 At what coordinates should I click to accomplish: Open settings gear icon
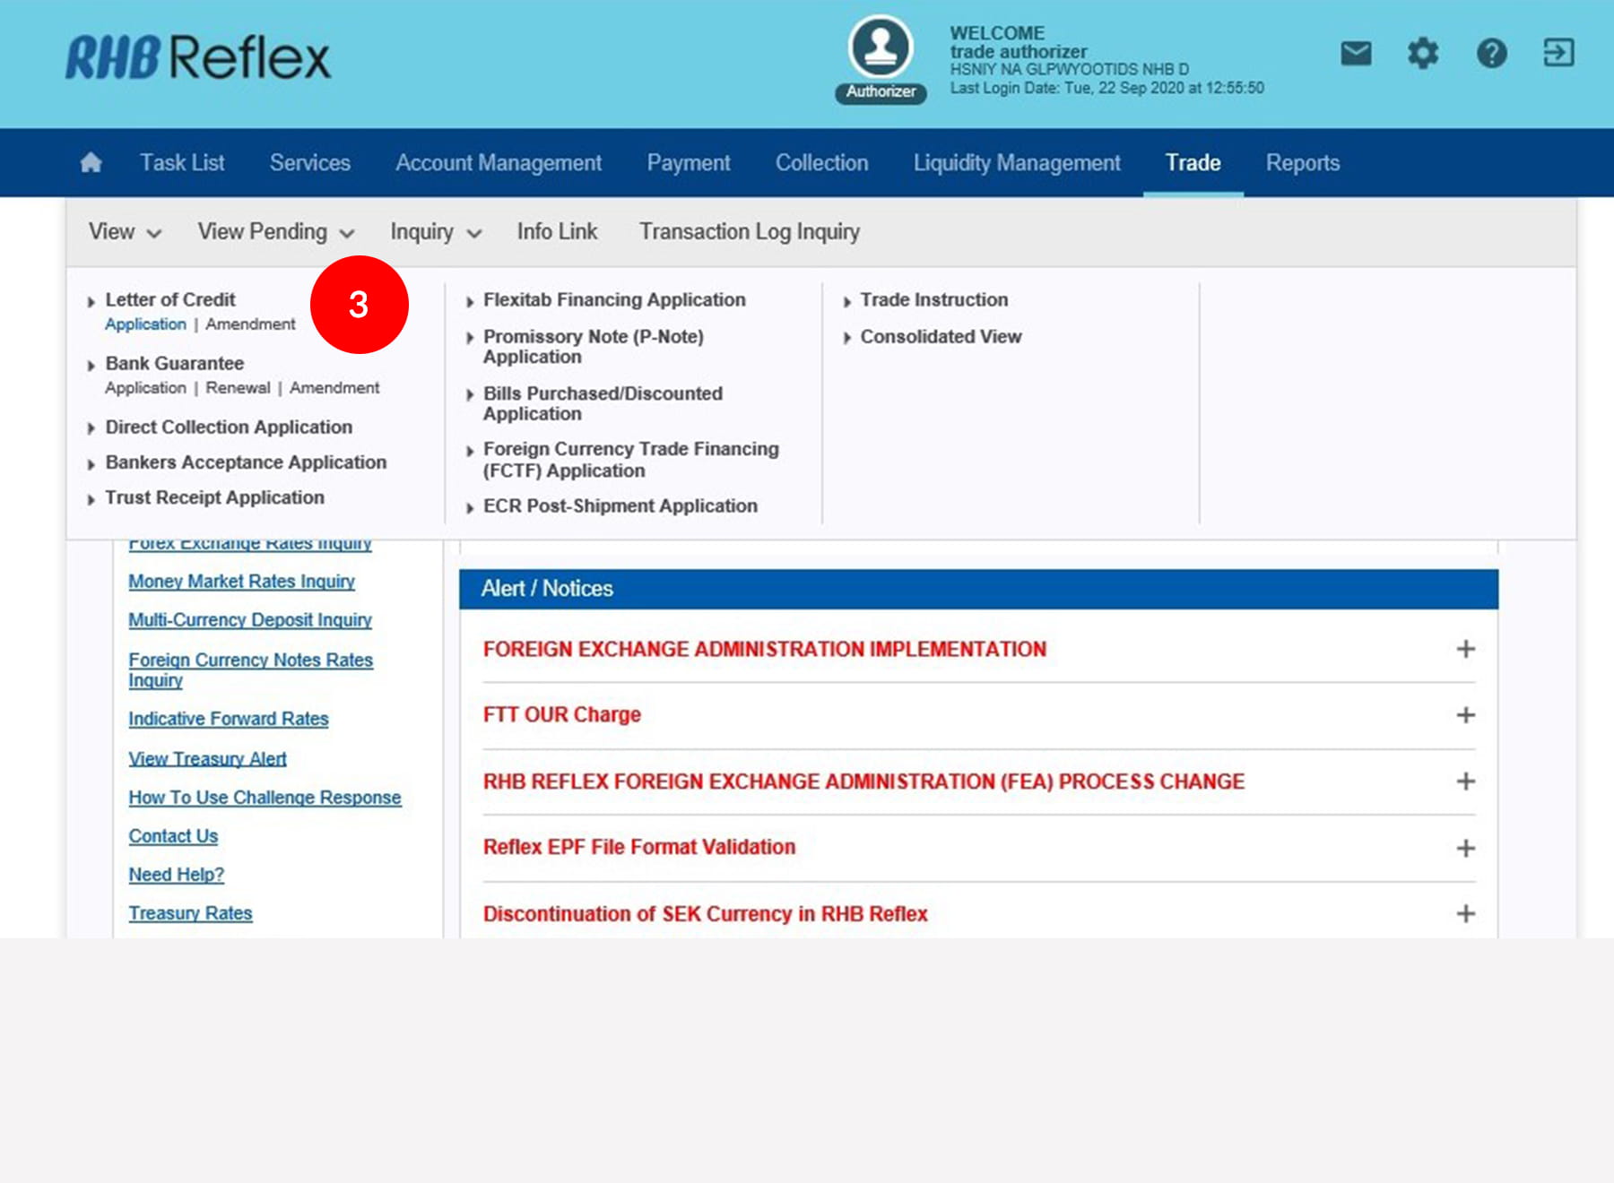(x=1423, y=54)
